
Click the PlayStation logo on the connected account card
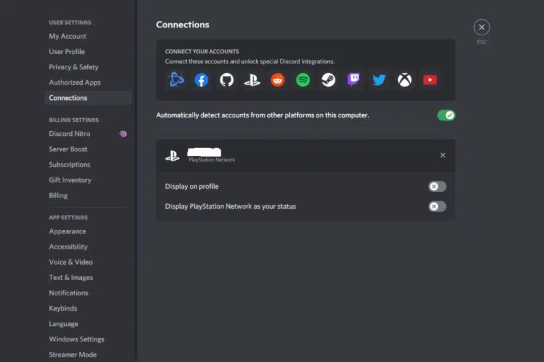pyautogui.click(x=173, y=155)
